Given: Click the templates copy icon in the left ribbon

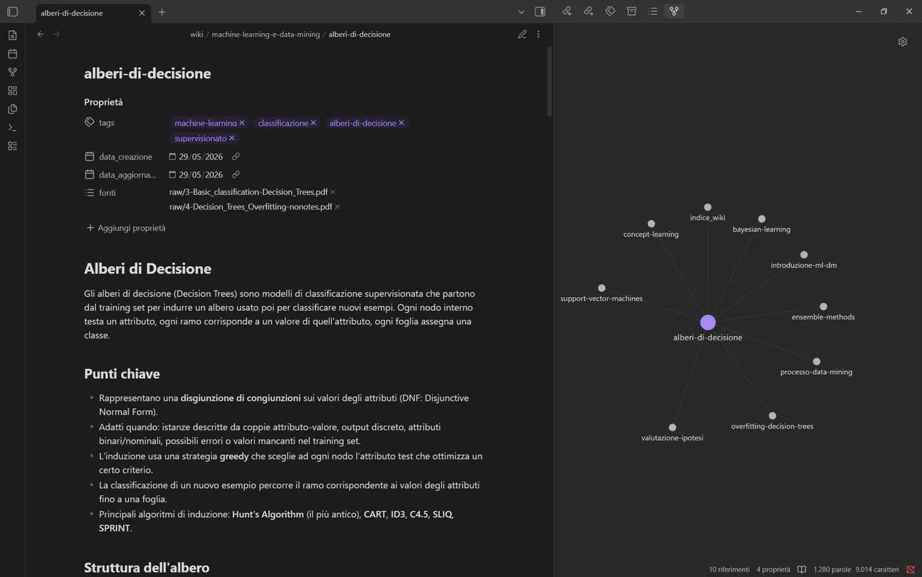Looking at the screenshot, I should 13,109.
